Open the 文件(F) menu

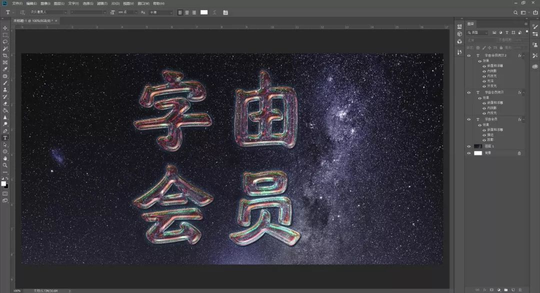pos(17,3)
